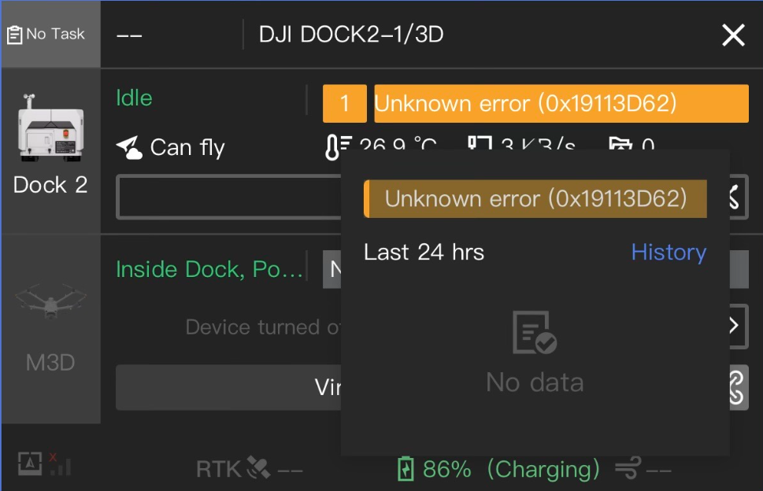Image resolution: width=763 pixels, height=491 pixels.
Task: Click the dock temperature thermometer icon
Action: click(x=338, y=147)
